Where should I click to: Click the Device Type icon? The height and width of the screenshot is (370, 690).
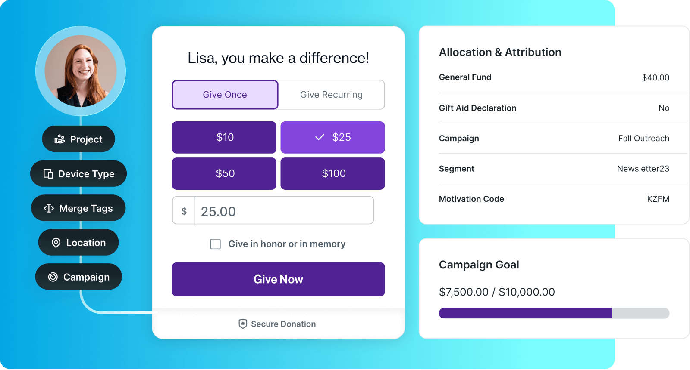point(48,174)
